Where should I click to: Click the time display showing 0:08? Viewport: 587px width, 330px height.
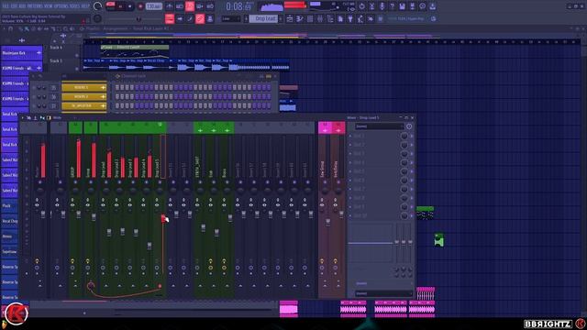[238, 6]
